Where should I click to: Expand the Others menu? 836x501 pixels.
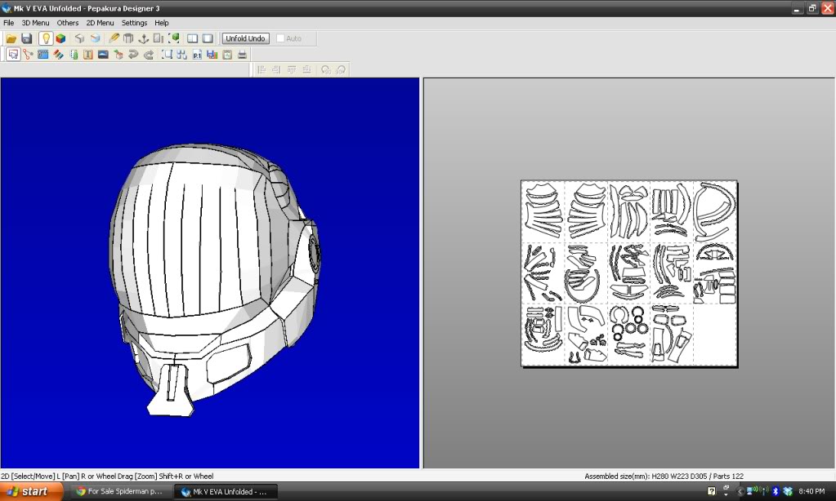coord(68,23)
